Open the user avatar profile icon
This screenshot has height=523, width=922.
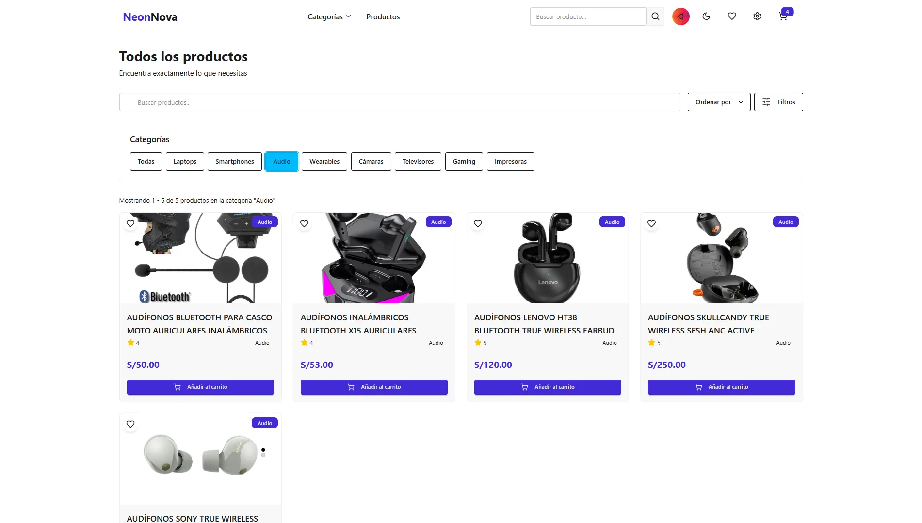click(x=680, y=16)
